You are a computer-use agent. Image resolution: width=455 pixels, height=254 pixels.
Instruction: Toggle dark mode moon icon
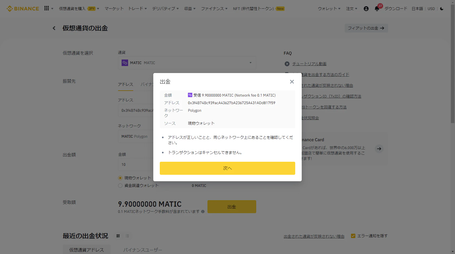(x=442, y=9)
